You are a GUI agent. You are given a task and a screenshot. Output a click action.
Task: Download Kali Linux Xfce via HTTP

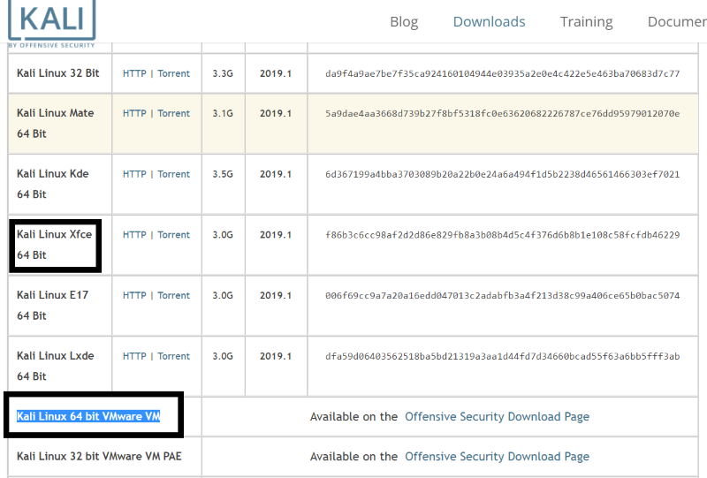(x=134, y=235)
